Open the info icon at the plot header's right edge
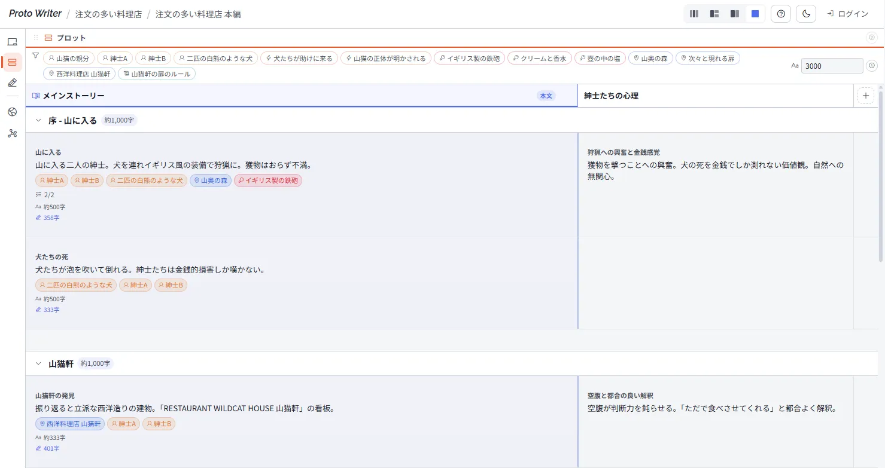 coord(873,38)
